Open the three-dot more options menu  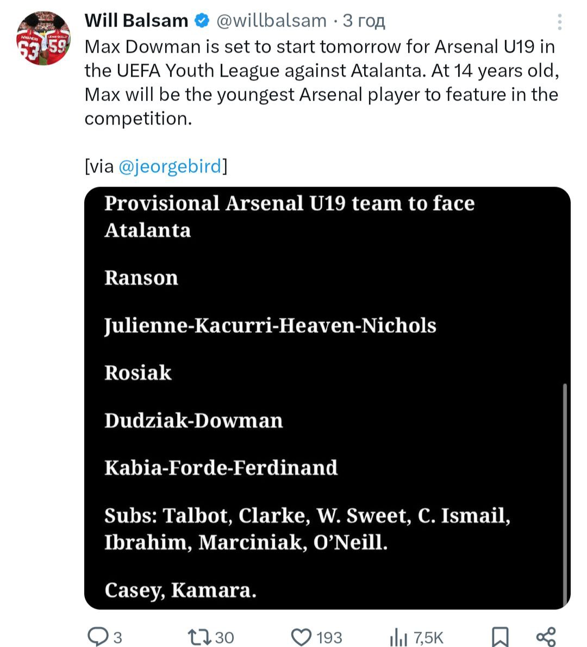click(559, 22)
